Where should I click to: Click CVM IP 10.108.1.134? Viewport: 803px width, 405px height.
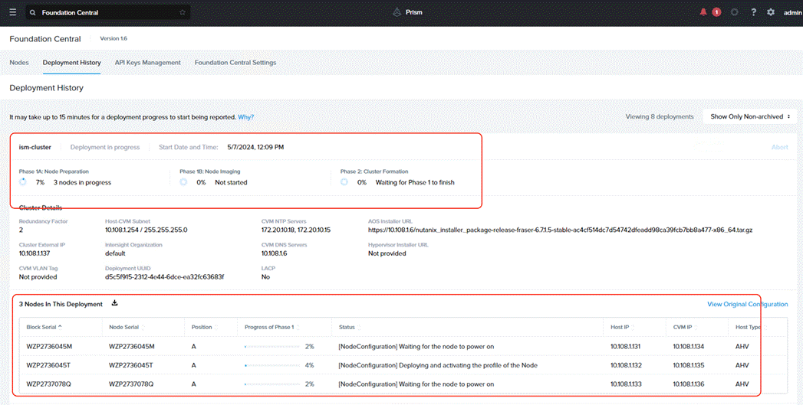tap(688, 346)
